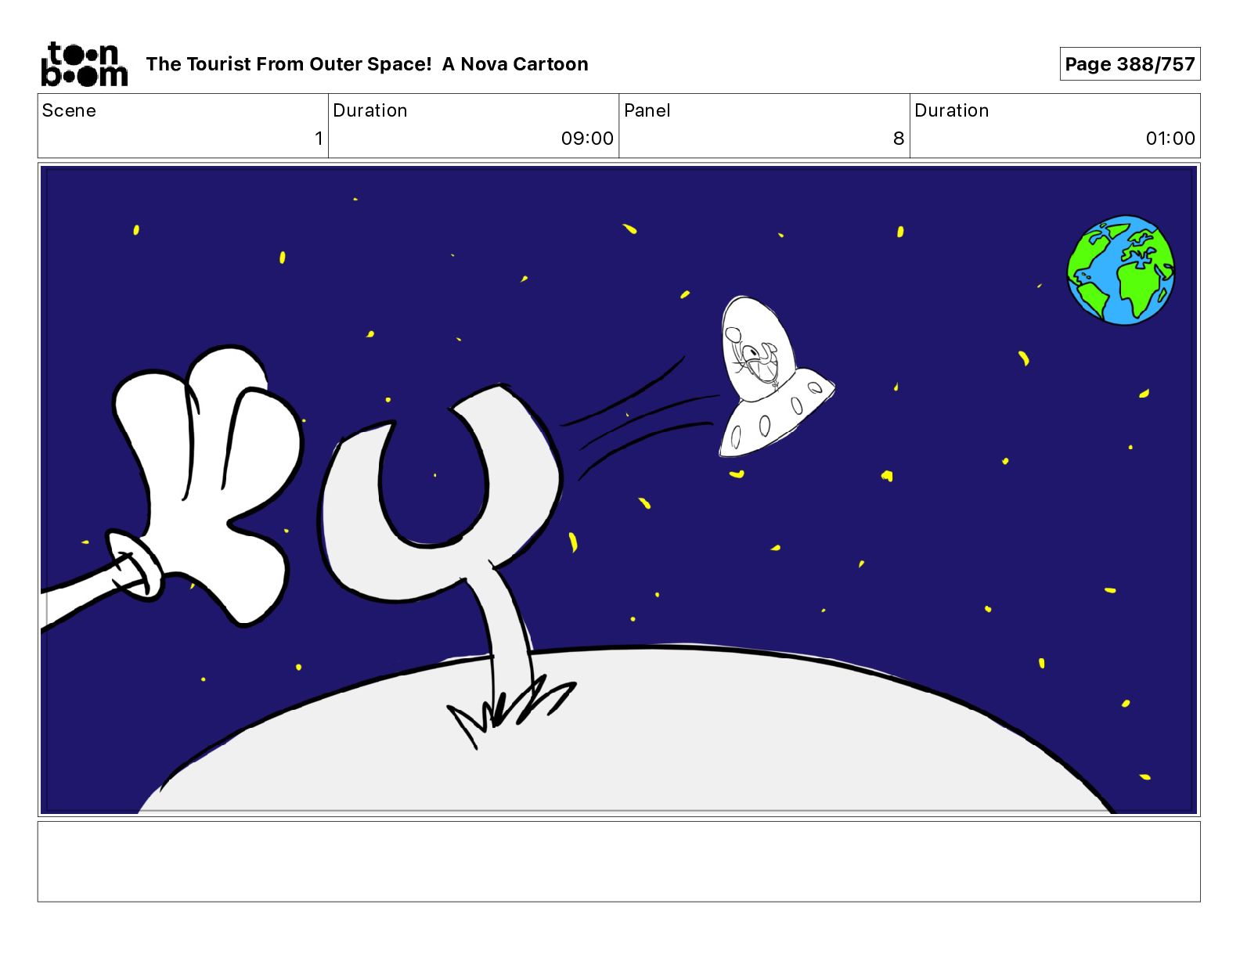Click the 'Page 388/757' box
The image size is (1240, 958).
tap(1130, 64)
